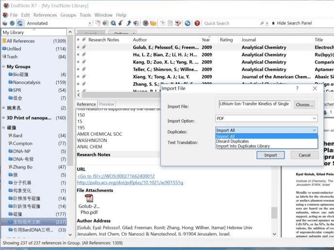Switch to the Preview tab
Screen dimensions: 334x250
click(106, 104)
